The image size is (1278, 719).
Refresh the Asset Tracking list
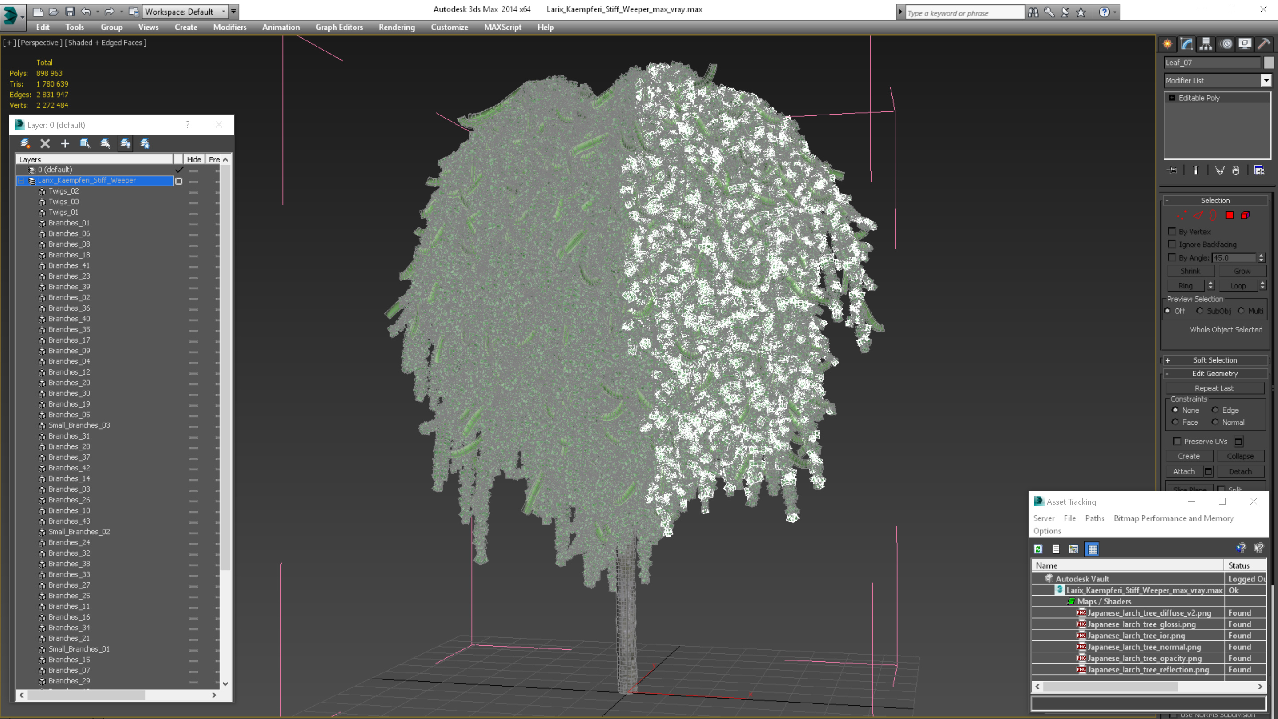(1038, 549)
